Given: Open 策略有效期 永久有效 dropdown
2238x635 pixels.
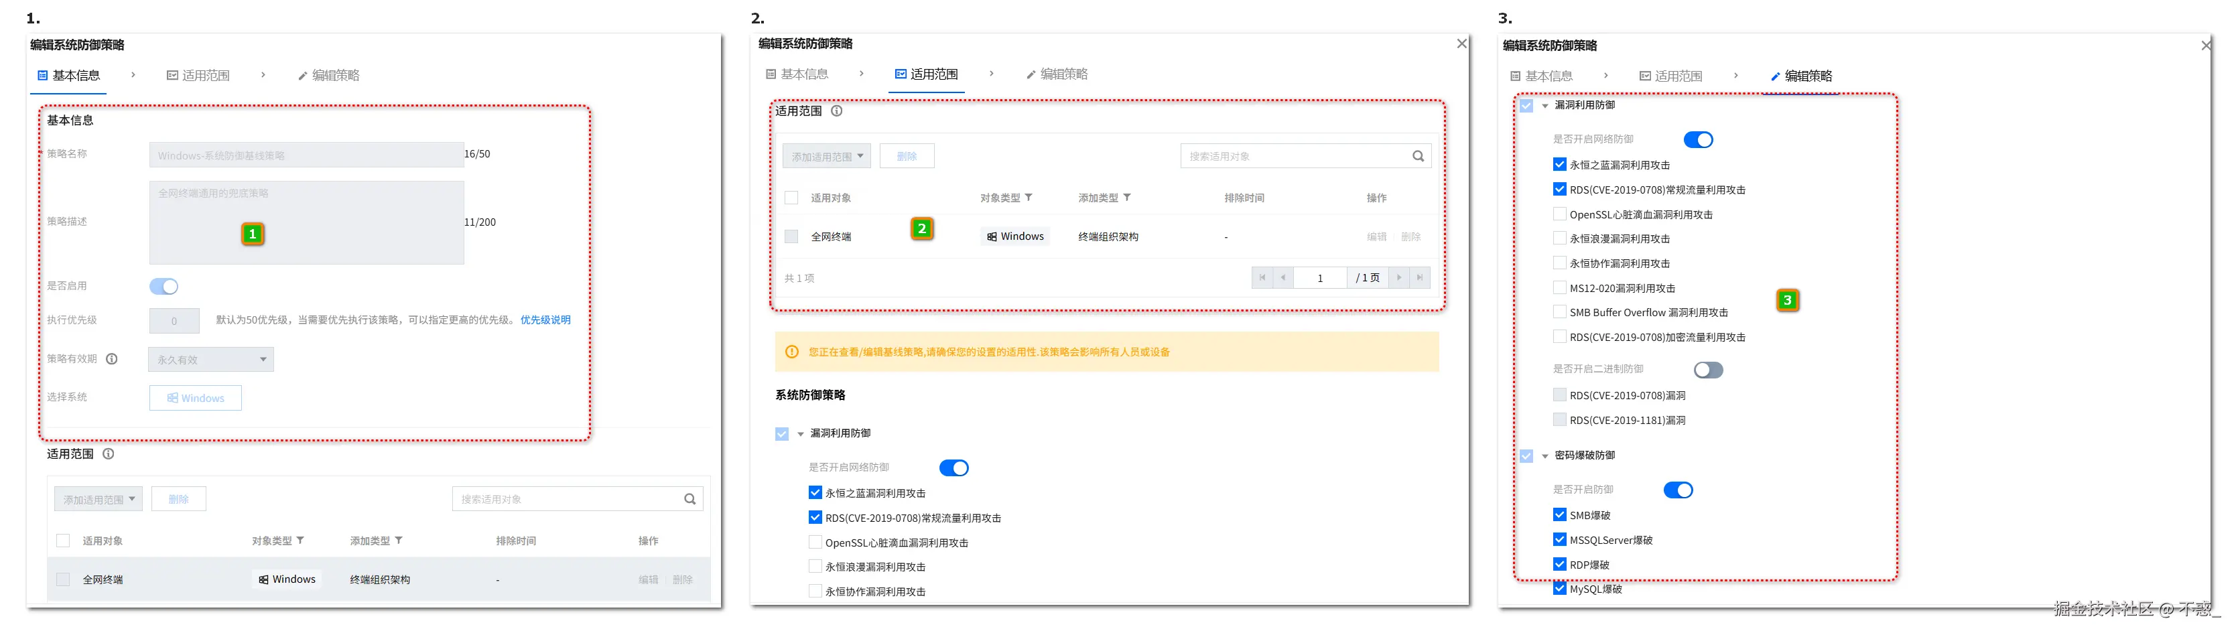Looking at the screenshot, I should pyautogui.click(x=211, y=360).
